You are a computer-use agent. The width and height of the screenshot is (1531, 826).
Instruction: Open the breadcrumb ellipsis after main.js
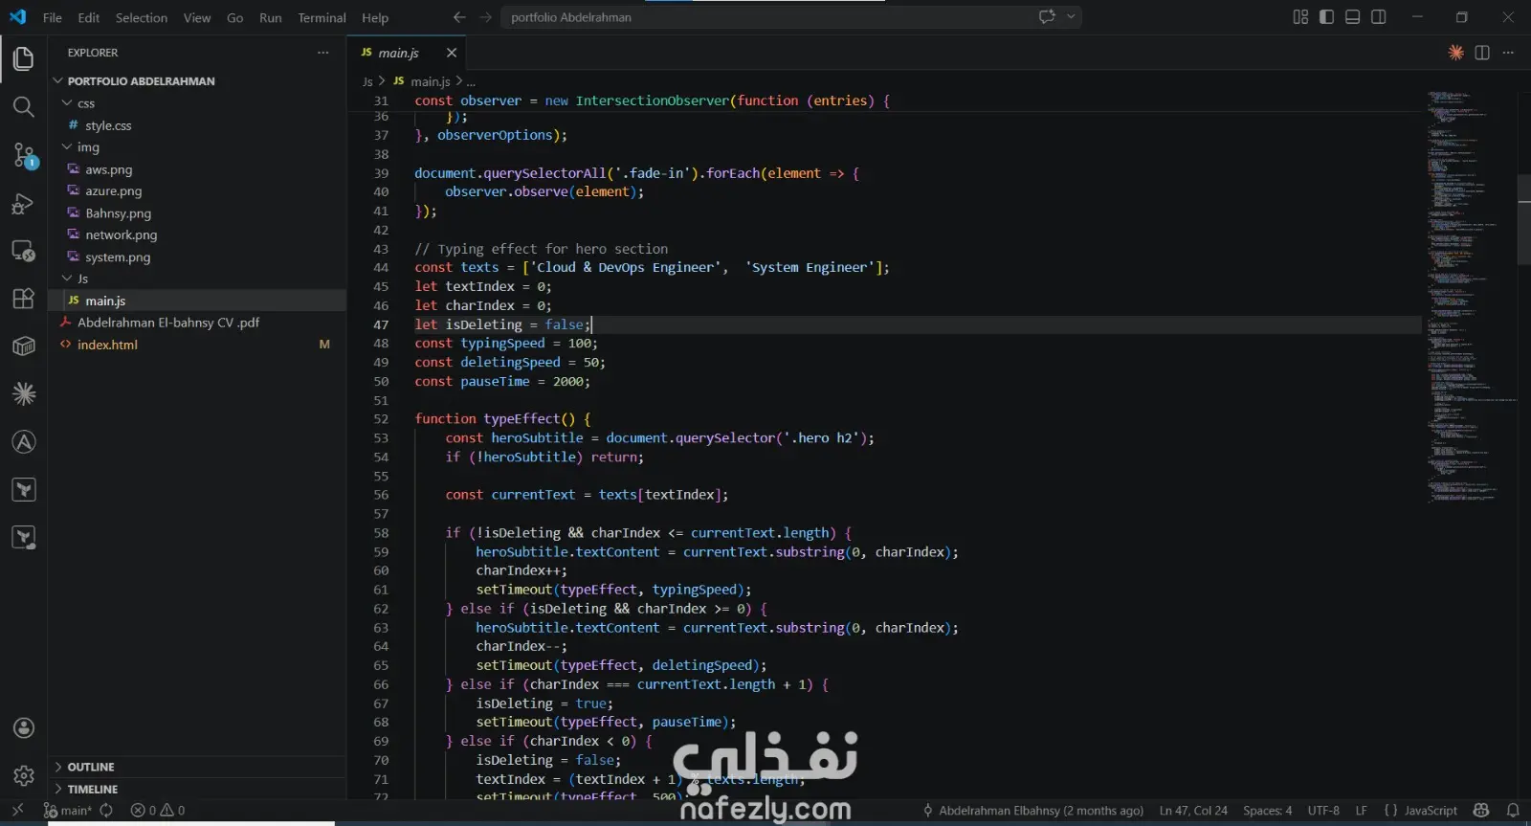point(471,82)
